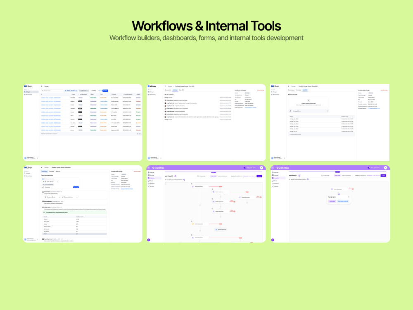Click the blue save filter button in the Entregas table
Screen dimensions: 413x310
point(105,91)
